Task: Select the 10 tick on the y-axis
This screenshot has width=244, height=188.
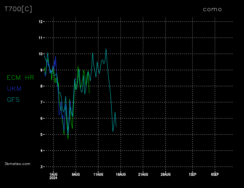Action: tap(40, 54)
